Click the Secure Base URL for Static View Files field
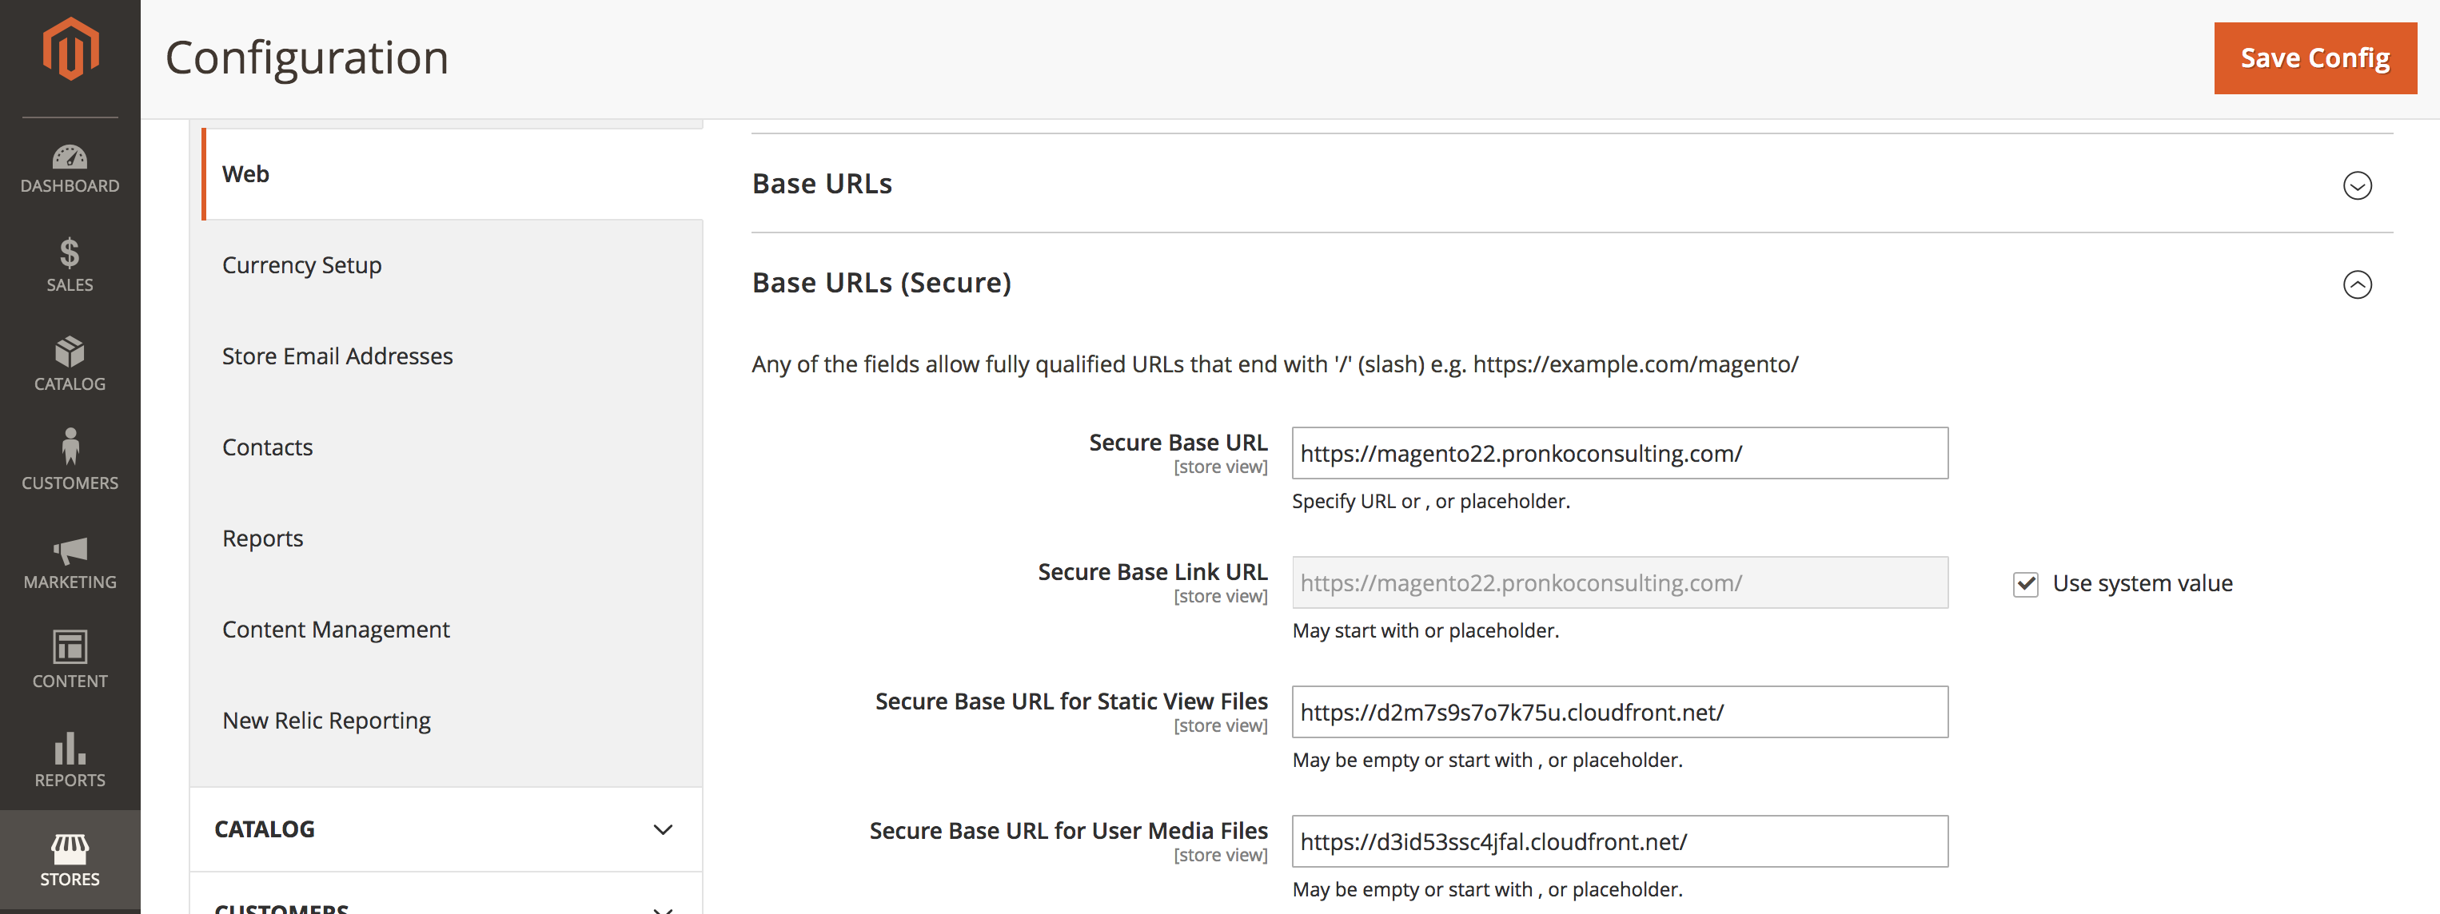The height and width of the screenshot is (914, 2440). click(x=1620, y=710)
